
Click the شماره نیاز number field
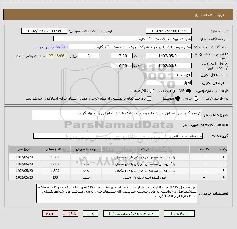(x=169, y=31)
